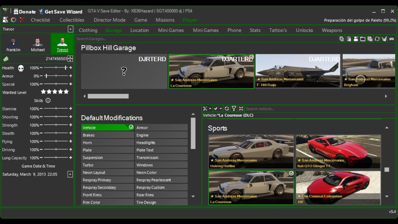The width and height of the screenshot is (398, 224).
Task: Click the wrench tools icon above vehicle list
Action: tap(205, 109)
